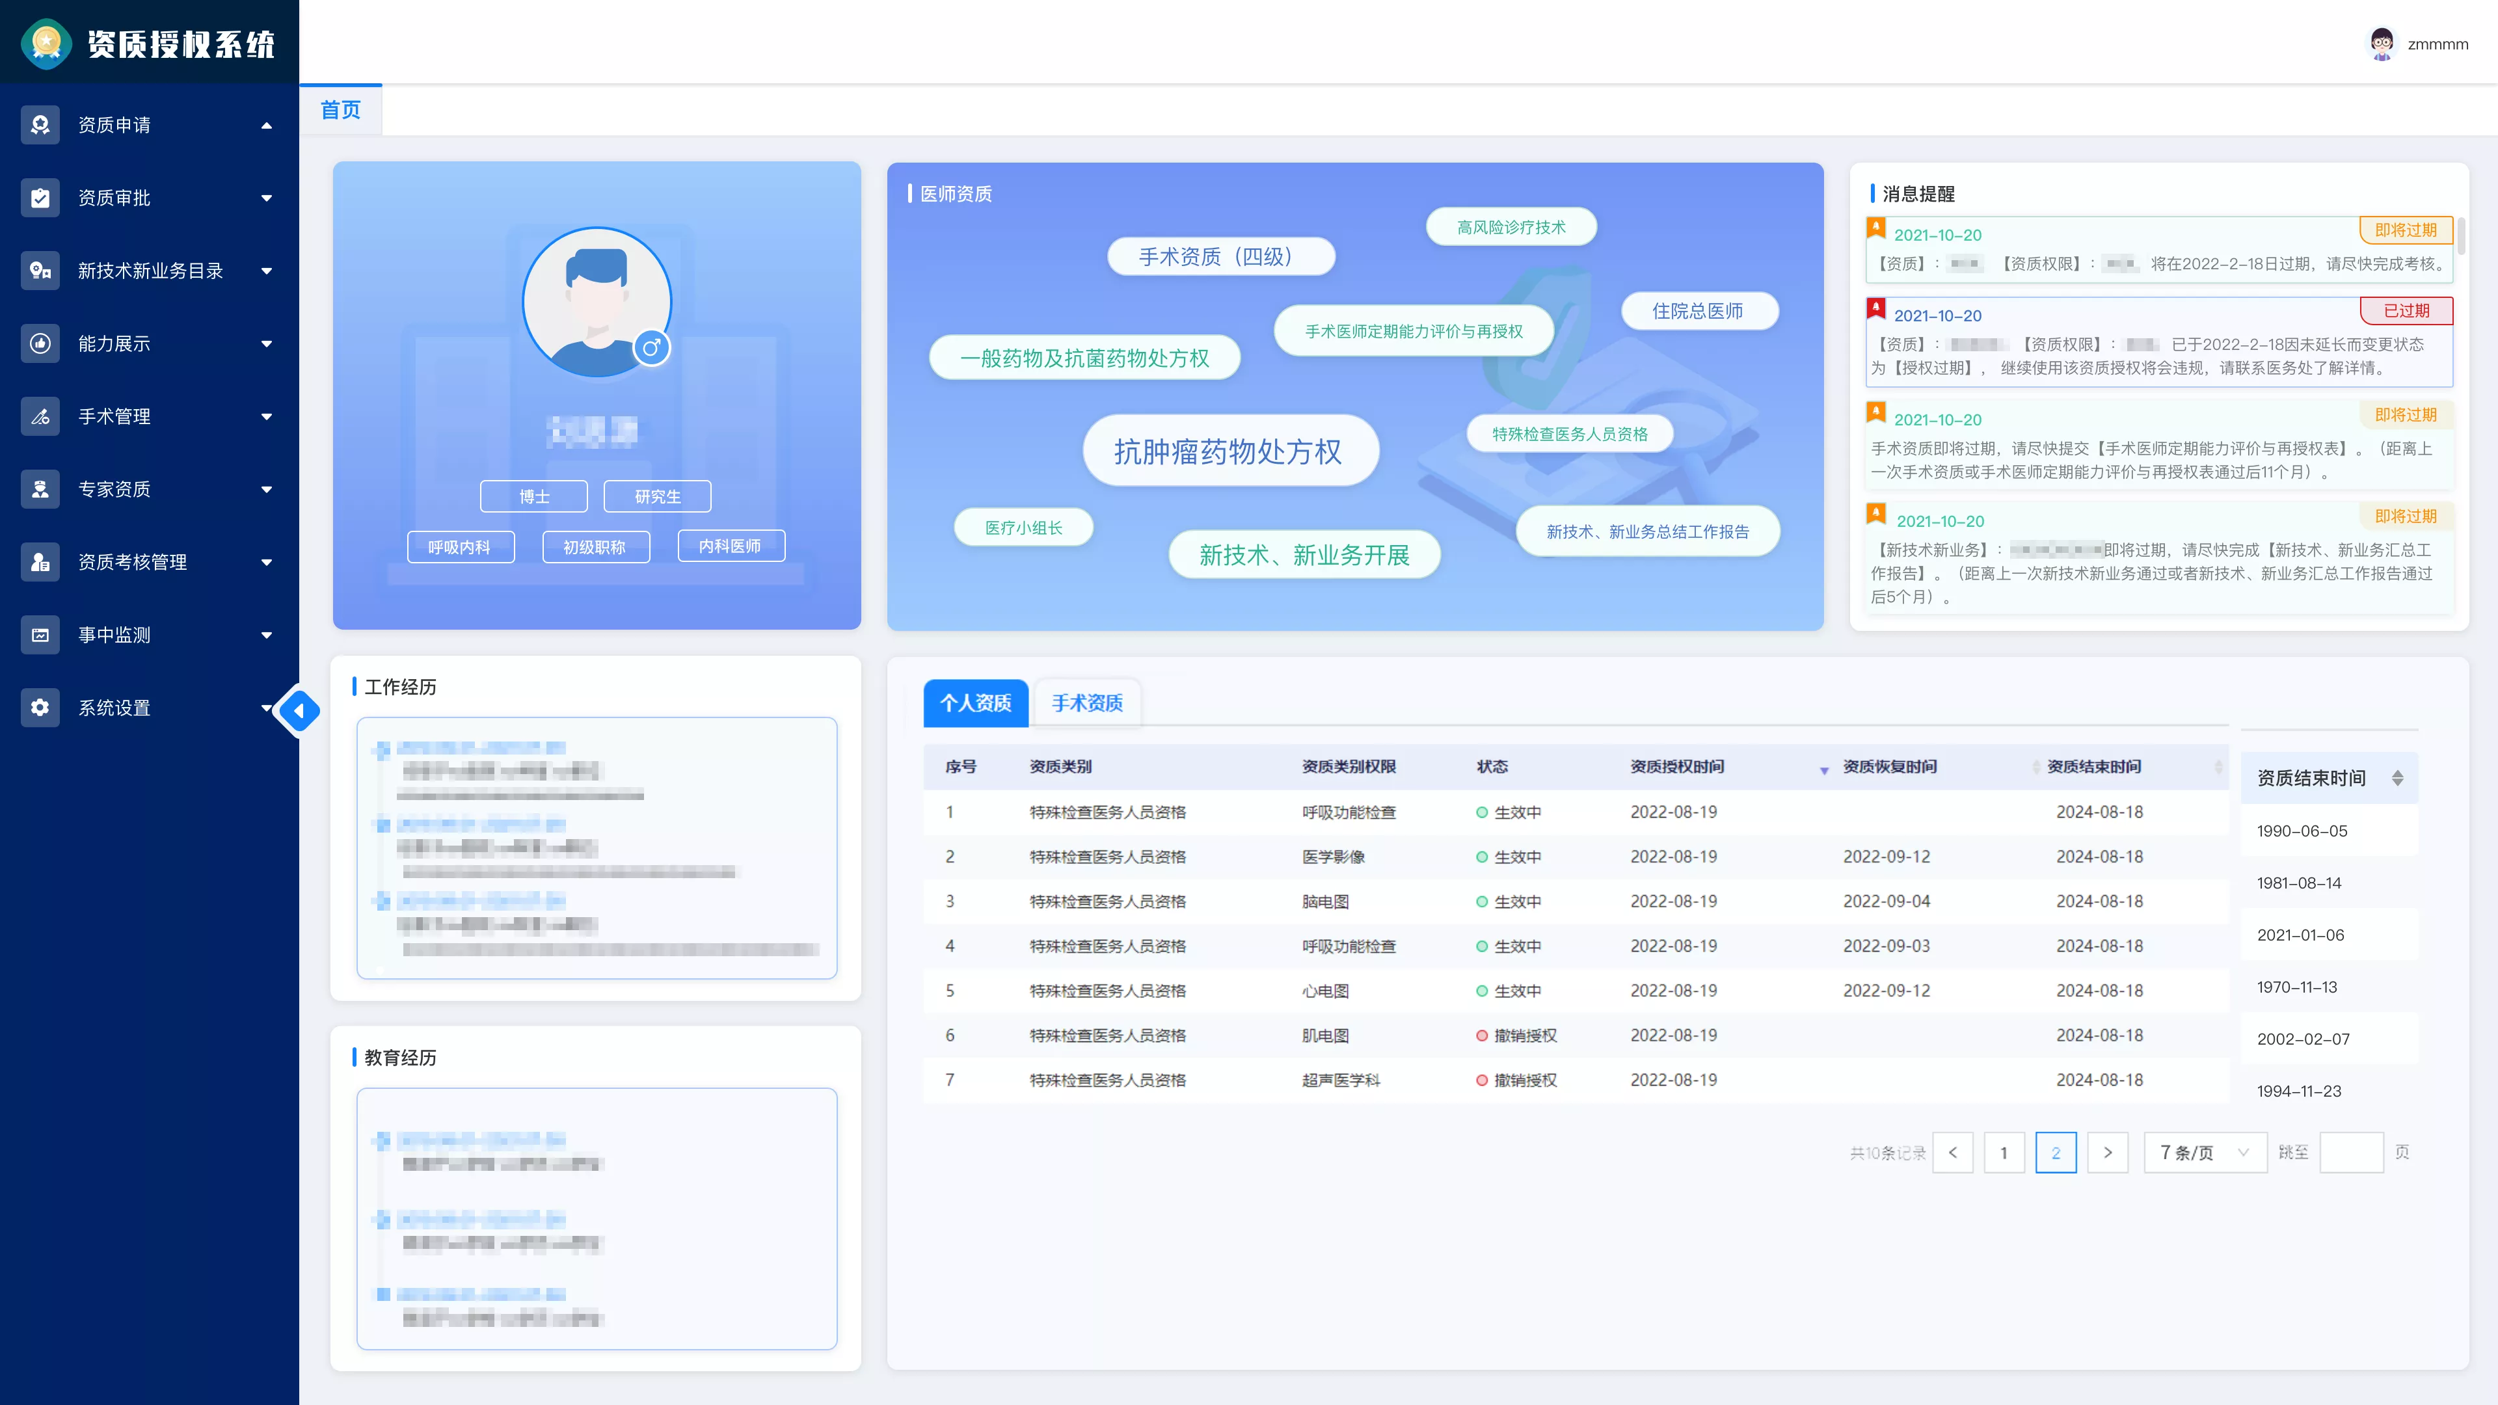Click the 内科医师 profile tag
This screenshot has width=2498, height=1405.
(731, 546)
